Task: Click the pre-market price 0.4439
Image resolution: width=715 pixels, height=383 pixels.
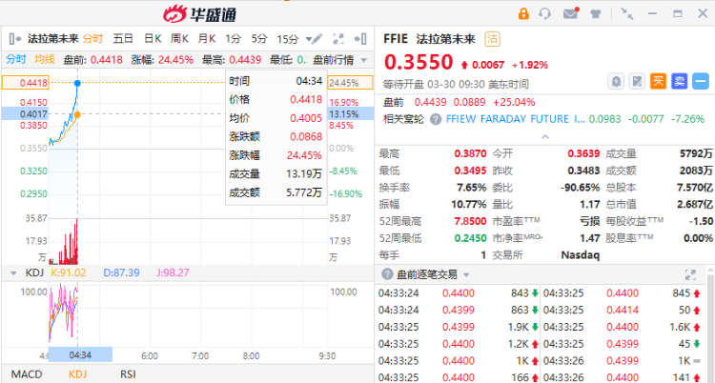Action: point(431,102)
